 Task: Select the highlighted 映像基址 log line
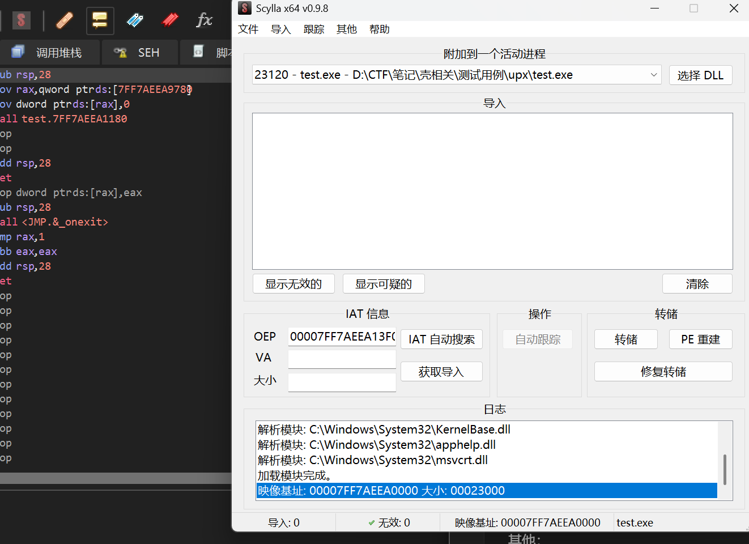(x=487, y=491)
